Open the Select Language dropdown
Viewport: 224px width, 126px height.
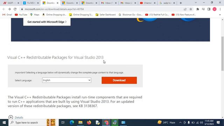coord(66,80)
